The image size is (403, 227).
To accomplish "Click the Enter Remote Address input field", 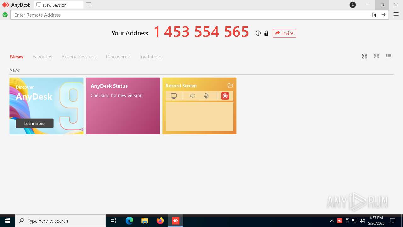I will [x=190, y=15].
